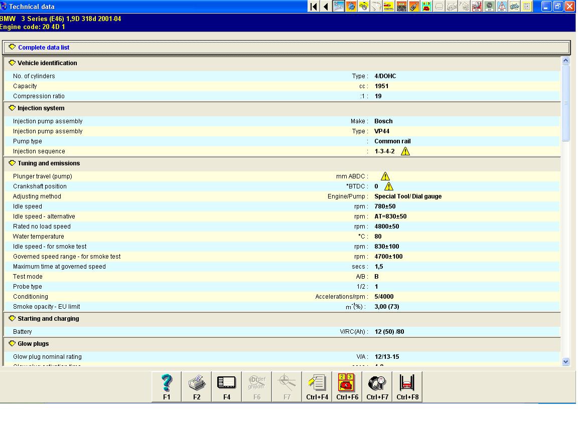Click the smoke opacity value 3,00 (73)
The width and height of the screenshot is (578, 433).
click(387, 307)
